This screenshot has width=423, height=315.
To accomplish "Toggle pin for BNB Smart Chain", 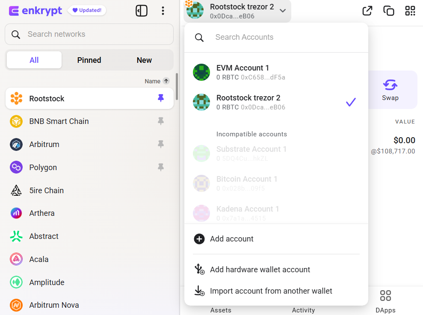I will coord(161,121).
